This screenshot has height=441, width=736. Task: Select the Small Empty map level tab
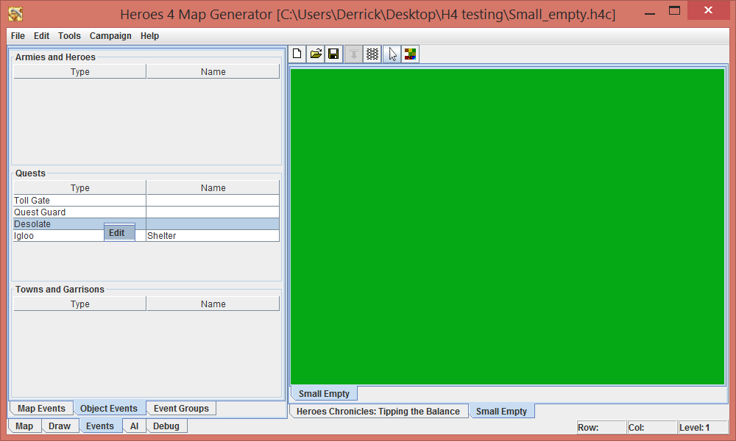324,394
